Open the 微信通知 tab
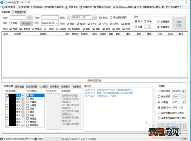Screen dimensions: 191x141 (65, 86)
